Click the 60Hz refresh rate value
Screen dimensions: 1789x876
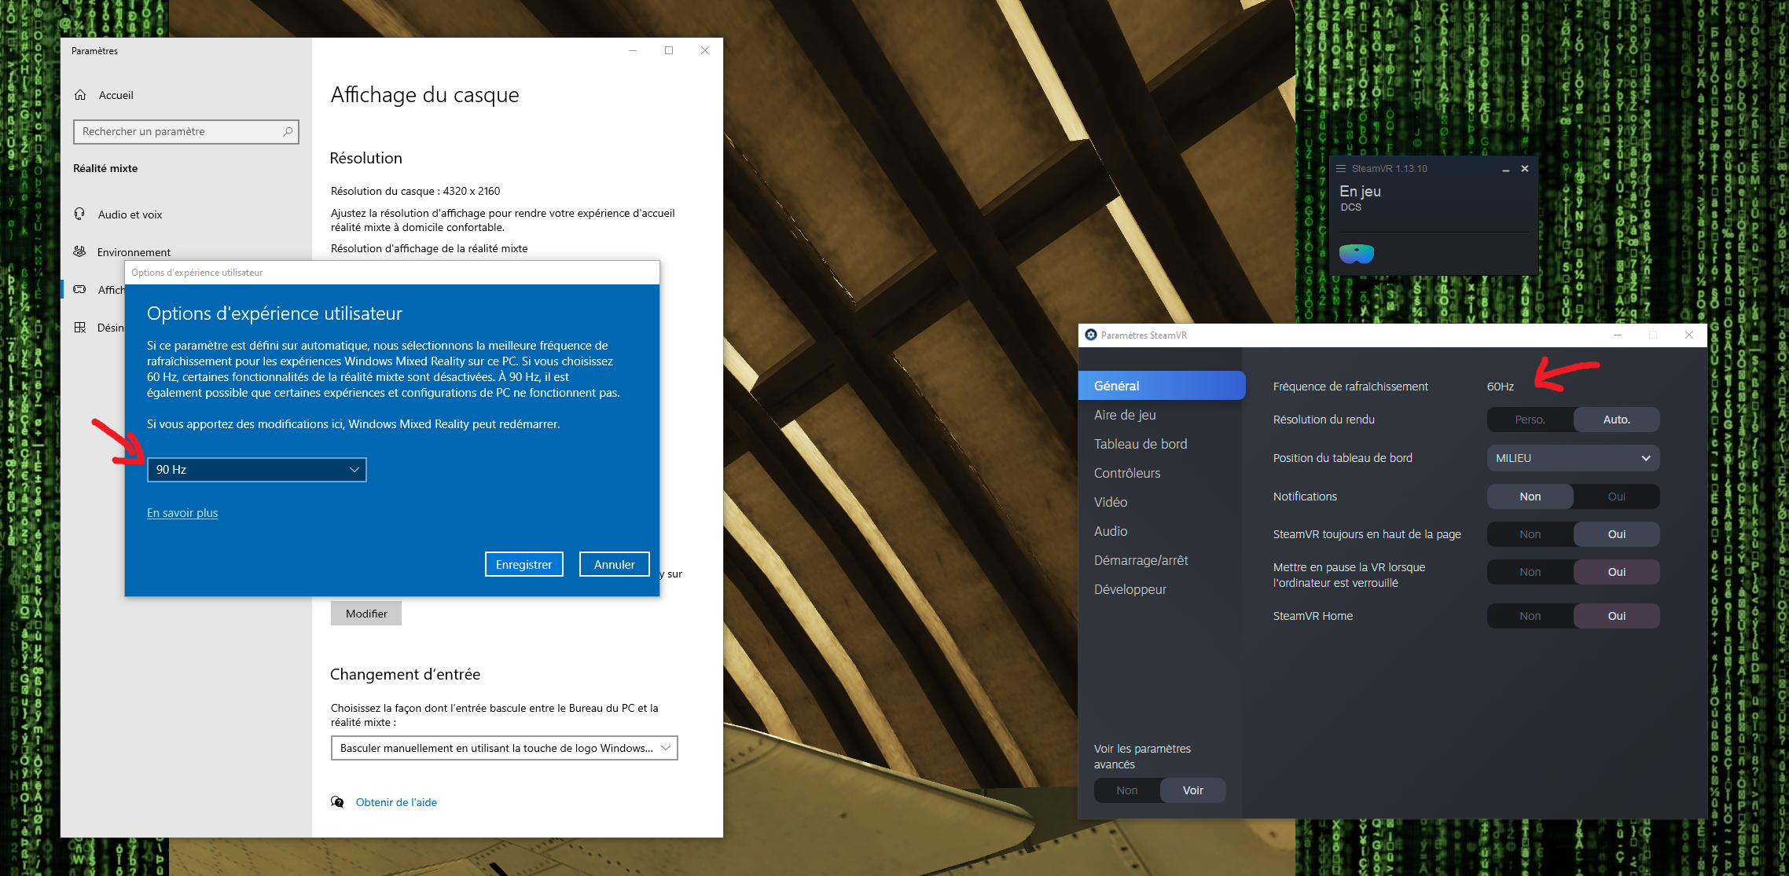coord(1500,387)
